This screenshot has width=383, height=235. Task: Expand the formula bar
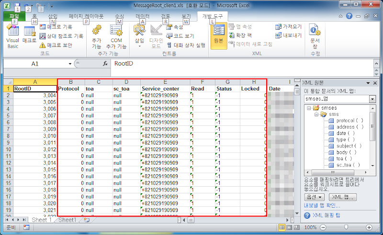pos(376,64)
